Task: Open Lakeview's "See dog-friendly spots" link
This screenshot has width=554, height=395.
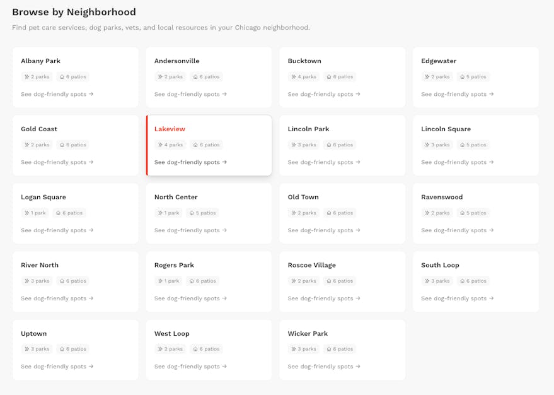Action: click(x=190, y=162)
